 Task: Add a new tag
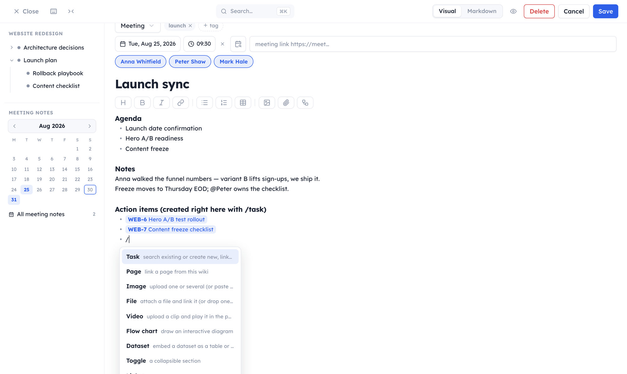click(x=211, y=26)
